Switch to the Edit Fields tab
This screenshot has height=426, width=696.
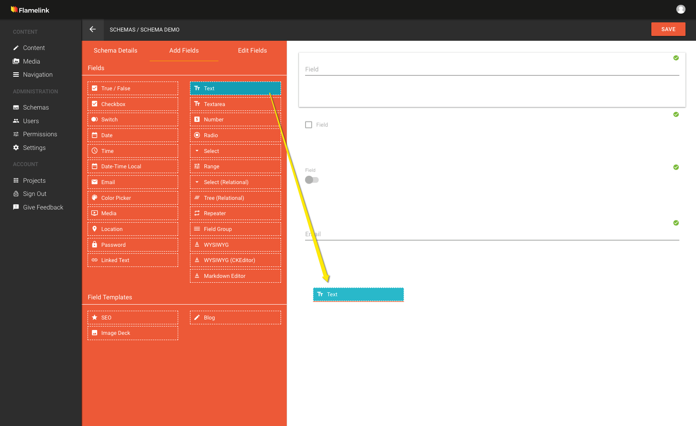(253, 50)
